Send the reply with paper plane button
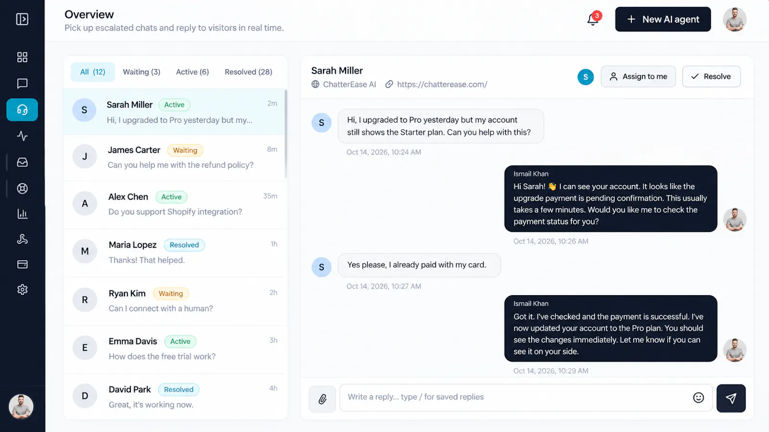This screenshot has height=432, width=769. [x=731, y=398]
